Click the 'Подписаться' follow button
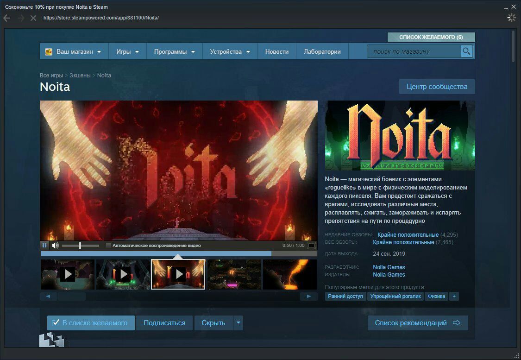Viewport: 521px width, 360px height. (164, 323)
